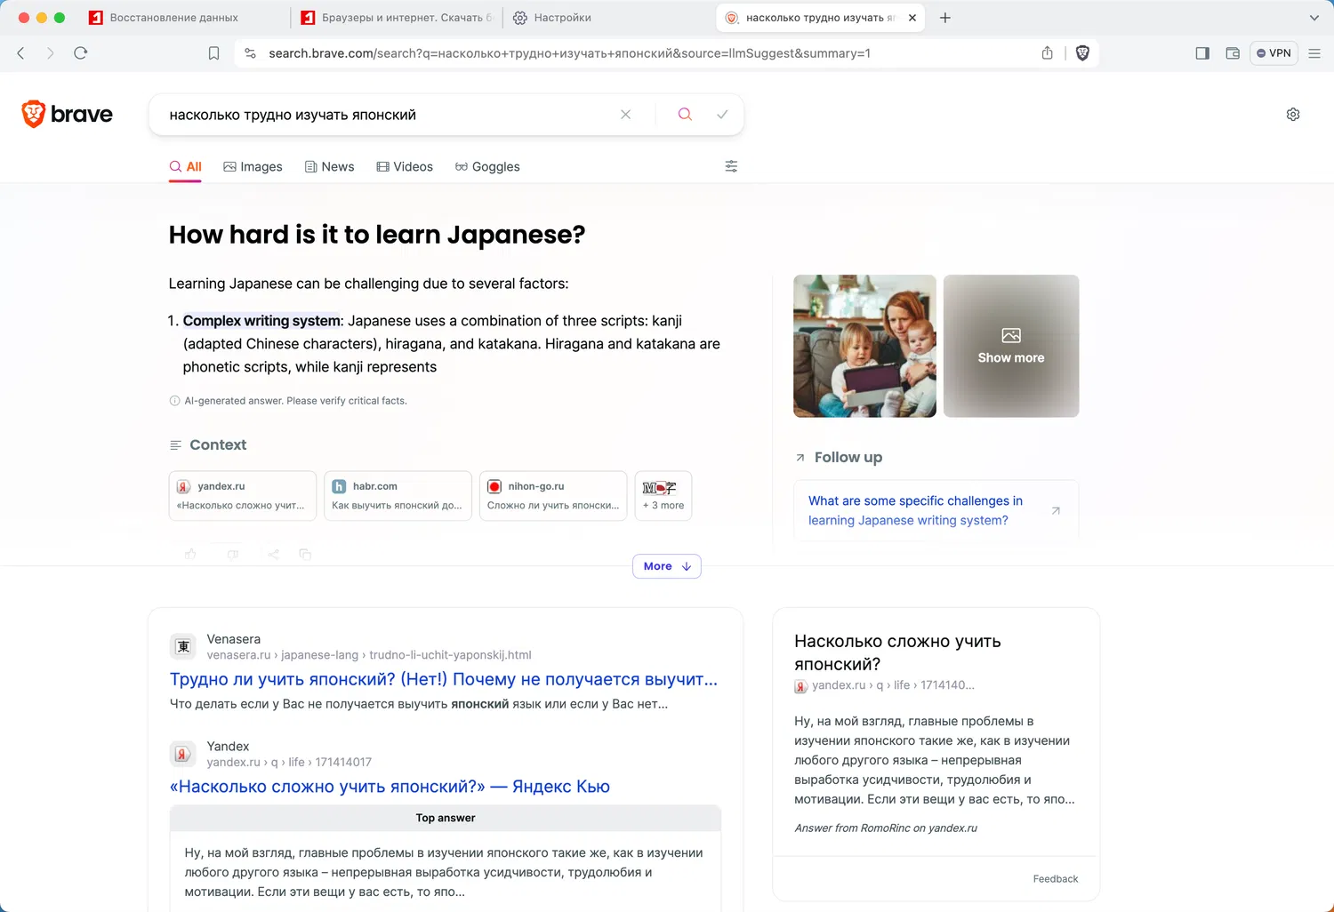Viewport: 1334px width, 912px height.
Task: Bookmark this page using the bookmark icon
Action: (x=213, y=53)
